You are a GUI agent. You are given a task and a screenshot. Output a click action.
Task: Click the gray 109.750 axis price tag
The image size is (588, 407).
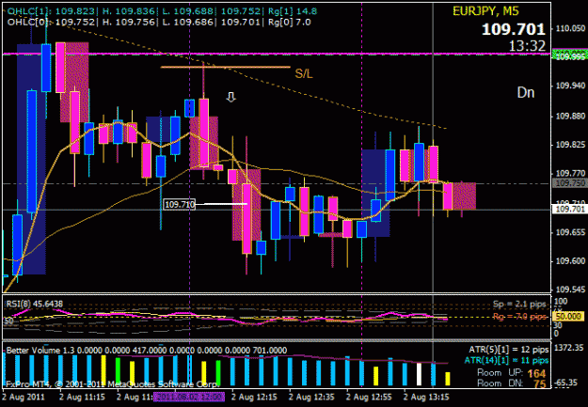[x=569, y=183]
